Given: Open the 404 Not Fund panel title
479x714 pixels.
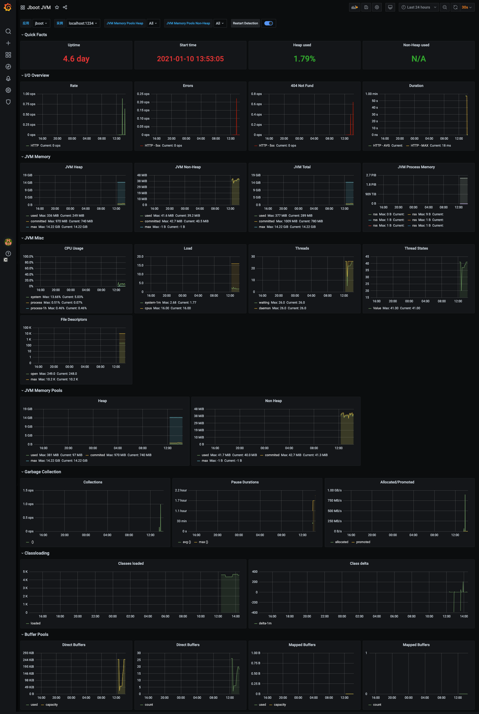Looking at the screenshot, I should tap(302, 86).
